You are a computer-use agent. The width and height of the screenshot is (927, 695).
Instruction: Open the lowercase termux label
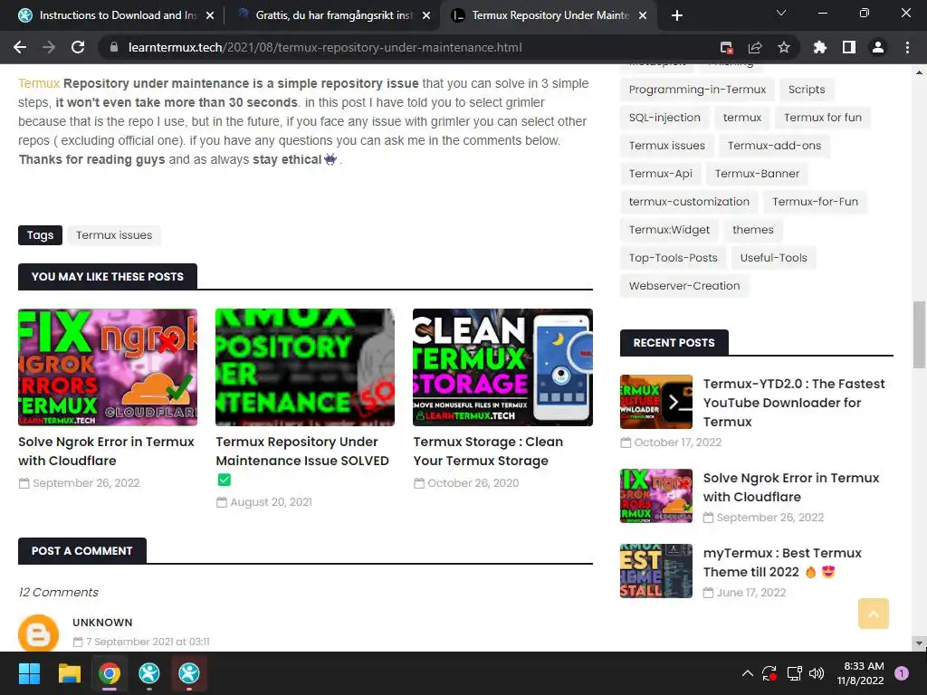[x=742, y=118]
